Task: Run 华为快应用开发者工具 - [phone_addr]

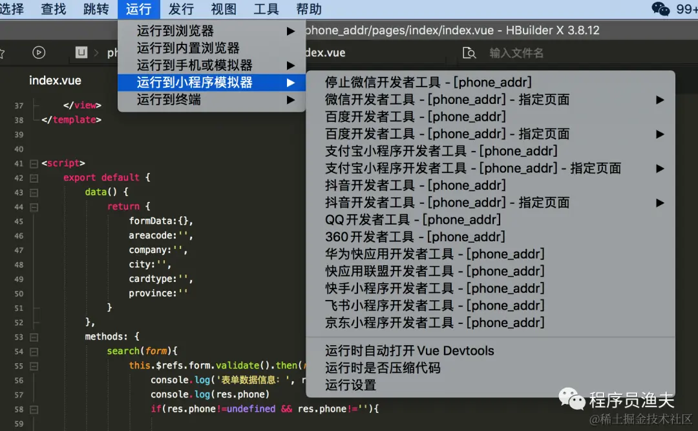Action: (x=491, y=254)
